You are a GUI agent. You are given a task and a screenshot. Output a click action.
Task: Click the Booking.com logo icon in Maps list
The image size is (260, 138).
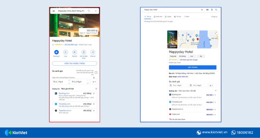[x=56, y=94]
